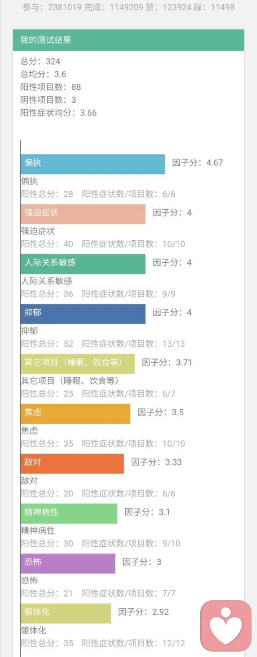
Task: Select the olive 躯体化 bar
Action: (x=66, y=614)
